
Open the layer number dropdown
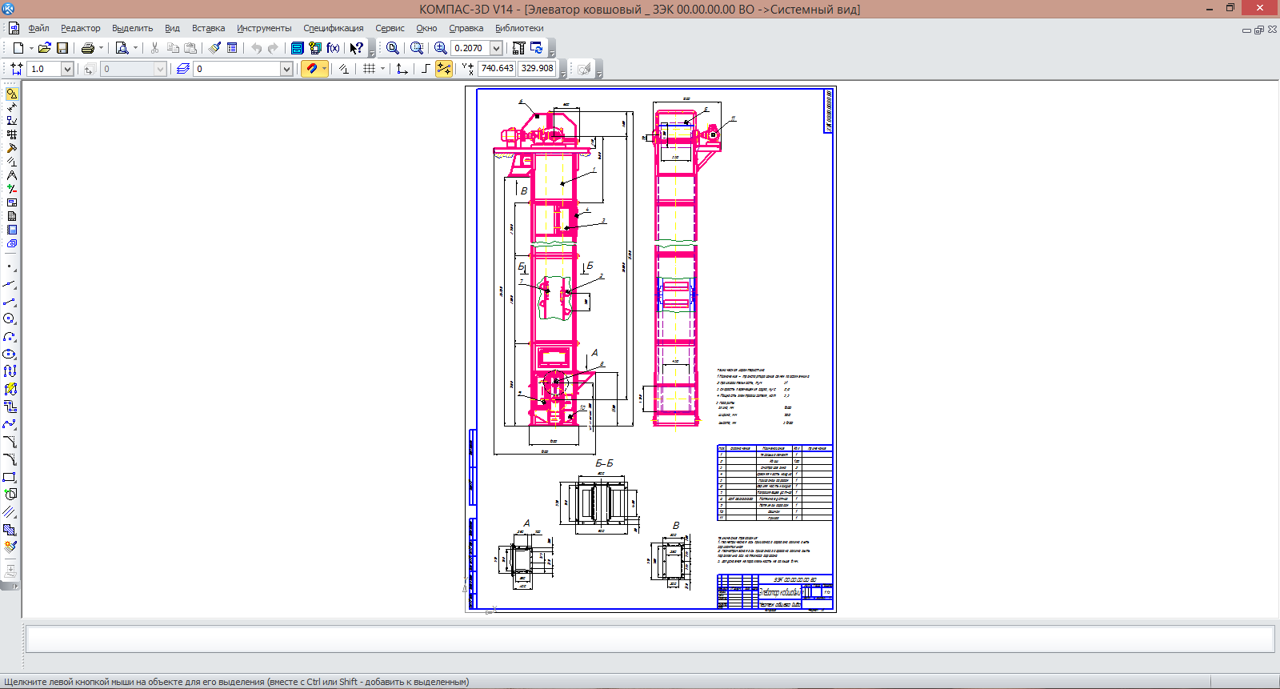[286, 69]
